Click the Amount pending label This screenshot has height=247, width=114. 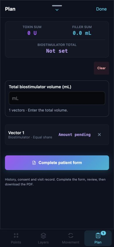pos(75,135)
